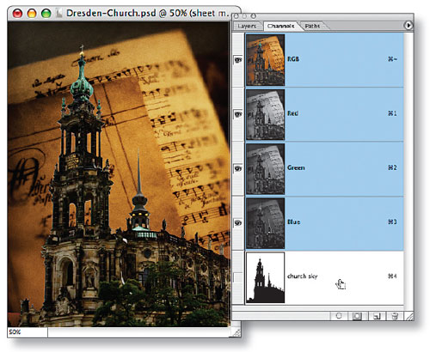Toggle visibility of the Red channel

[x=238, y=114]
